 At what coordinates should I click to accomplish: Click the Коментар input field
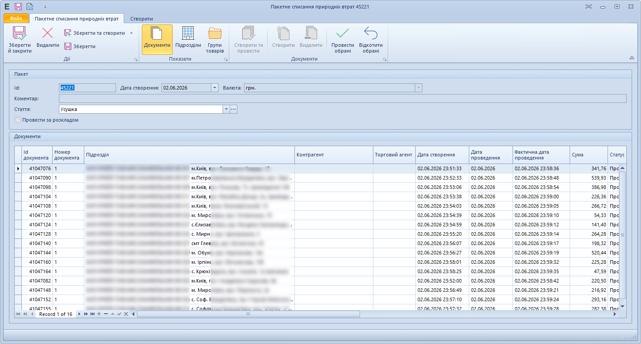343,98
